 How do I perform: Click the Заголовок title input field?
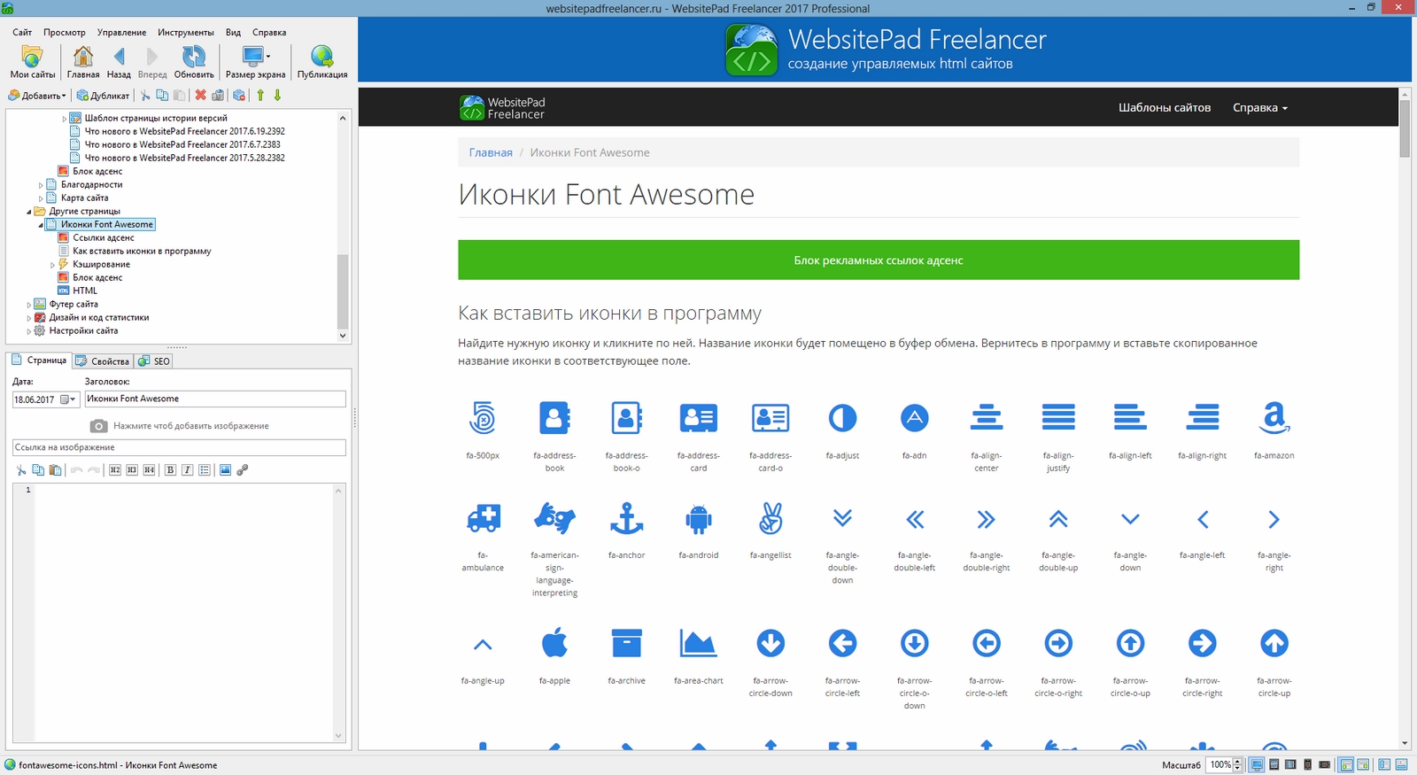[215, 399]
